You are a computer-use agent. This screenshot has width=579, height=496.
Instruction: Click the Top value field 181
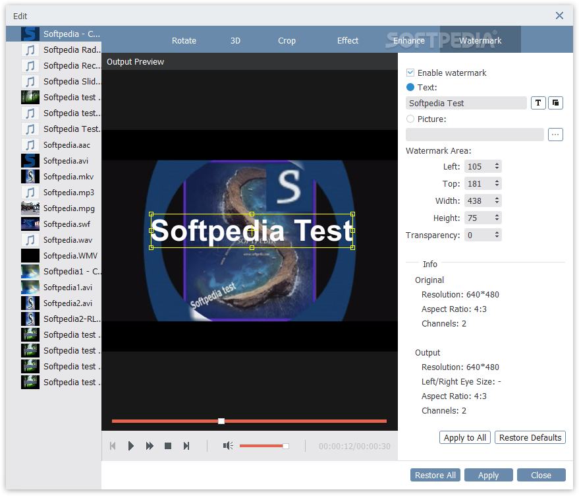coord(479,183)
